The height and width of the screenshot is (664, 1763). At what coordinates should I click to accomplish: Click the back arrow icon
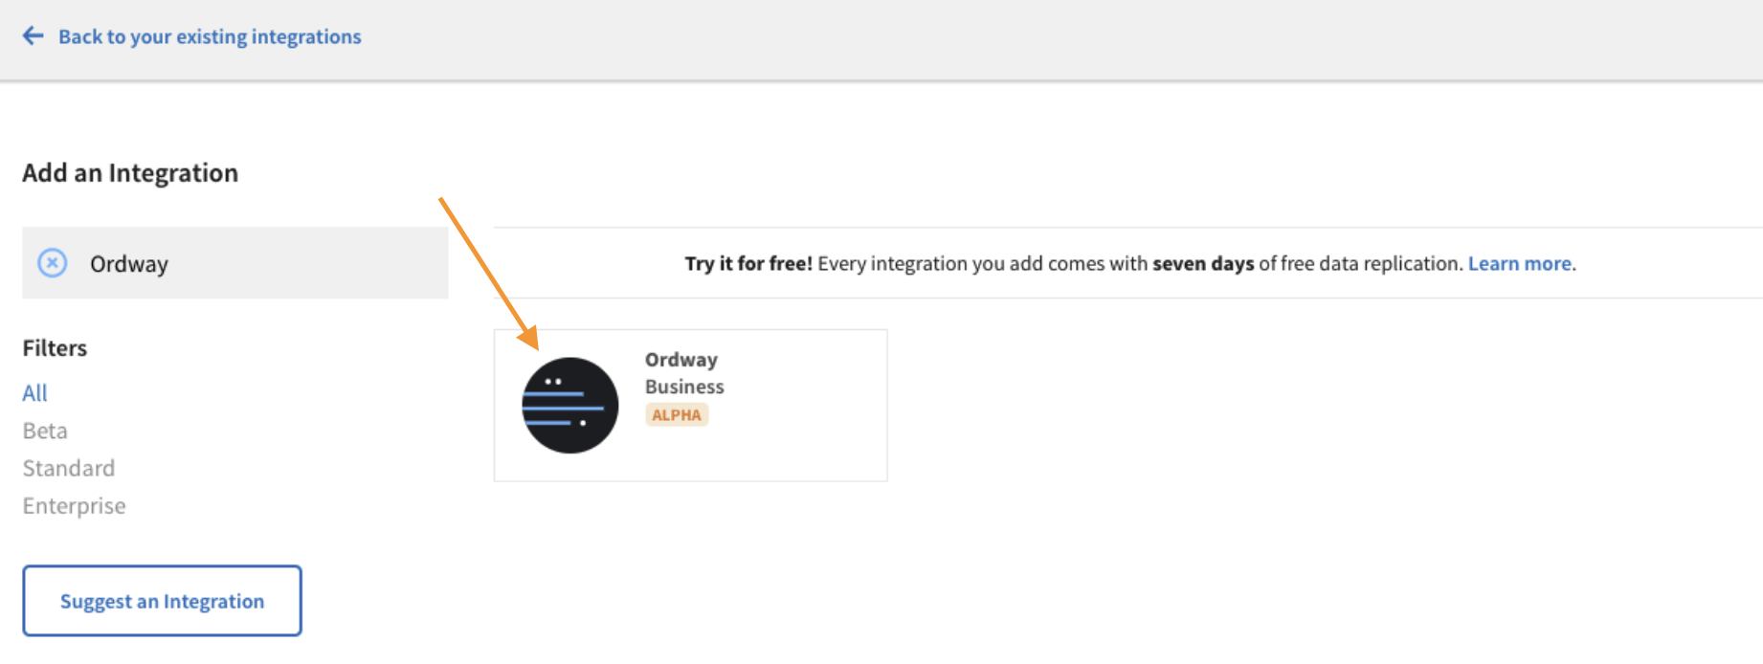click(33, 36)
